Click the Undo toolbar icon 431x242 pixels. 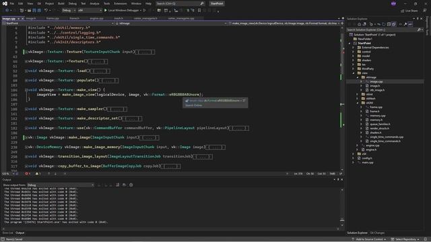[x=46, y=11]
